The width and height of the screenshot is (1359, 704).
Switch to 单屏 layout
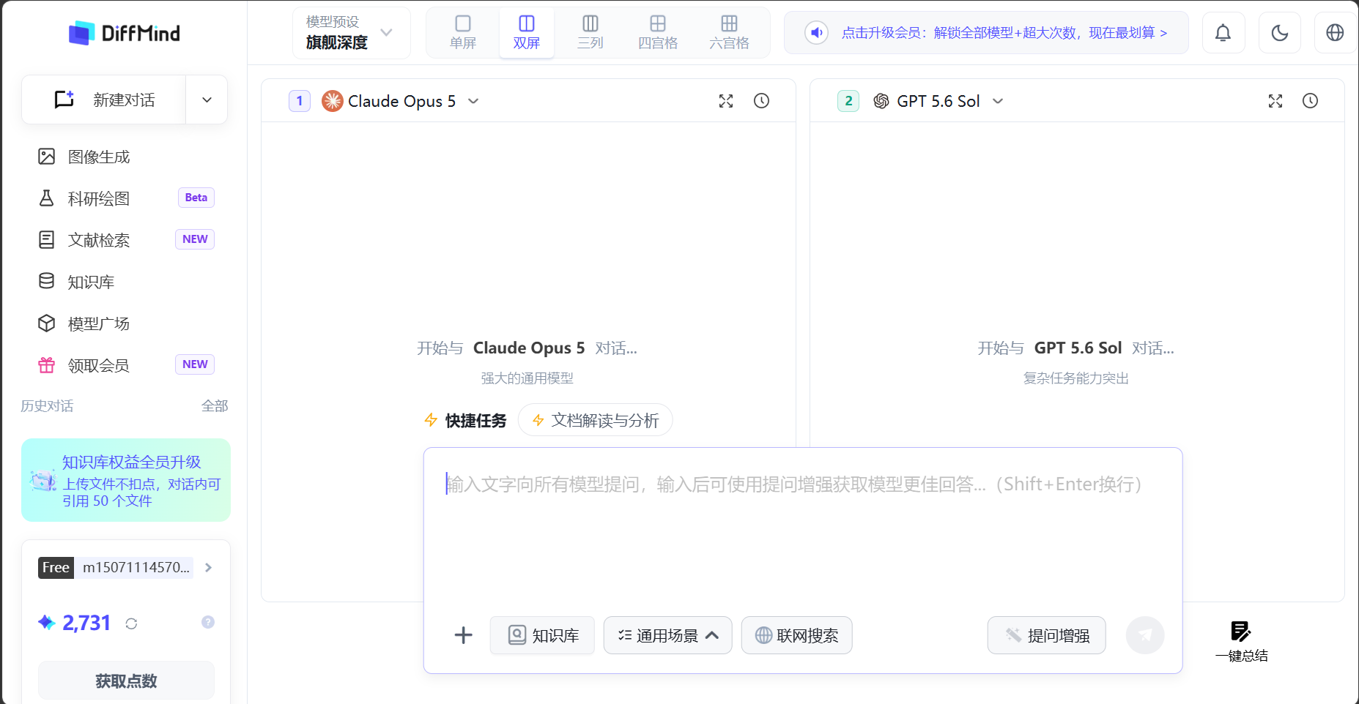[x=463, y=33]
